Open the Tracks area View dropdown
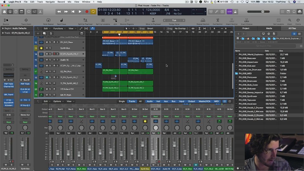304x171 pixels. 72,28
